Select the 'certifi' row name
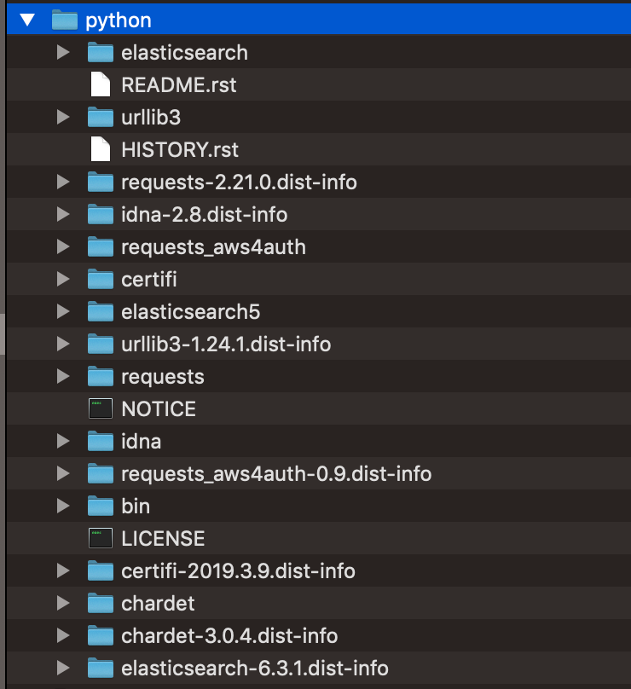Viewport: 631px width, 689px height. [x=149, y=280]
